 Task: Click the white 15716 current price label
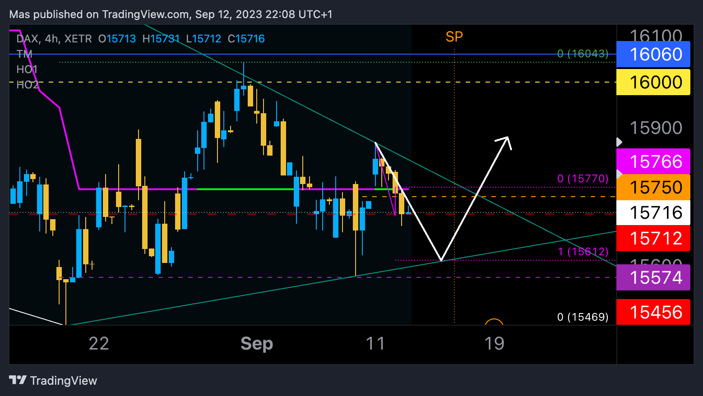point(653,212)
